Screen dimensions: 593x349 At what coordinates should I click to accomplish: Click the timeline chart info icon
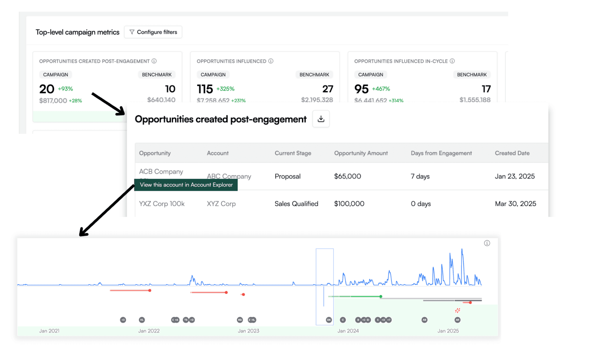487,243
